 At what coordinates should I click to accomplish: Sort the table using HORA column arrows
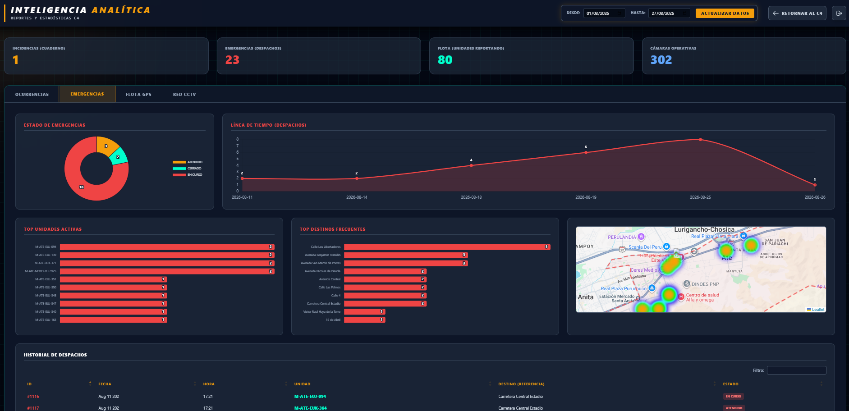coord(286,384)
